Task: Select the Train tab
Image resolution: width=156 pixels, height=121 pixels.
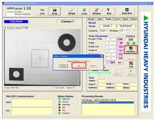Action: click(108, 19)
